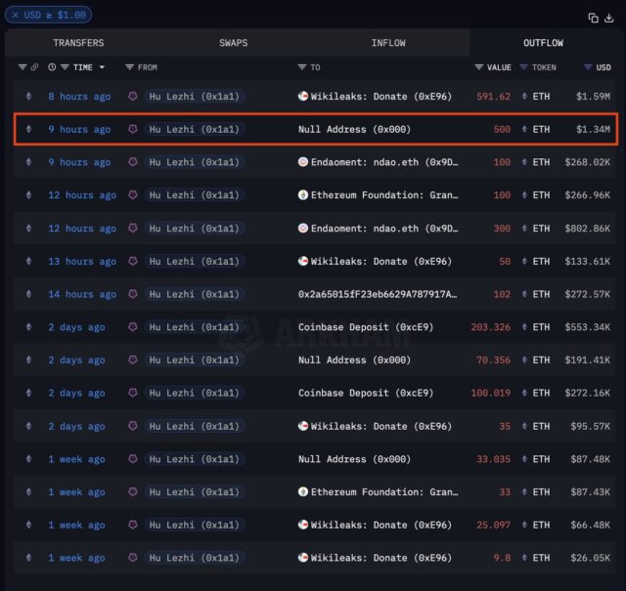Open the TIME column dropdown arrow

(102, 67)
